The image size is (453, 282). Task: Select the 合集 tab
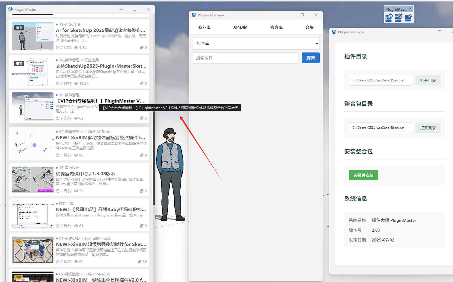(310, 27)
